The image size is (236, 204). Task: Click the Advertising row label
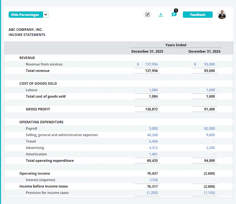(x=35, y=148)
